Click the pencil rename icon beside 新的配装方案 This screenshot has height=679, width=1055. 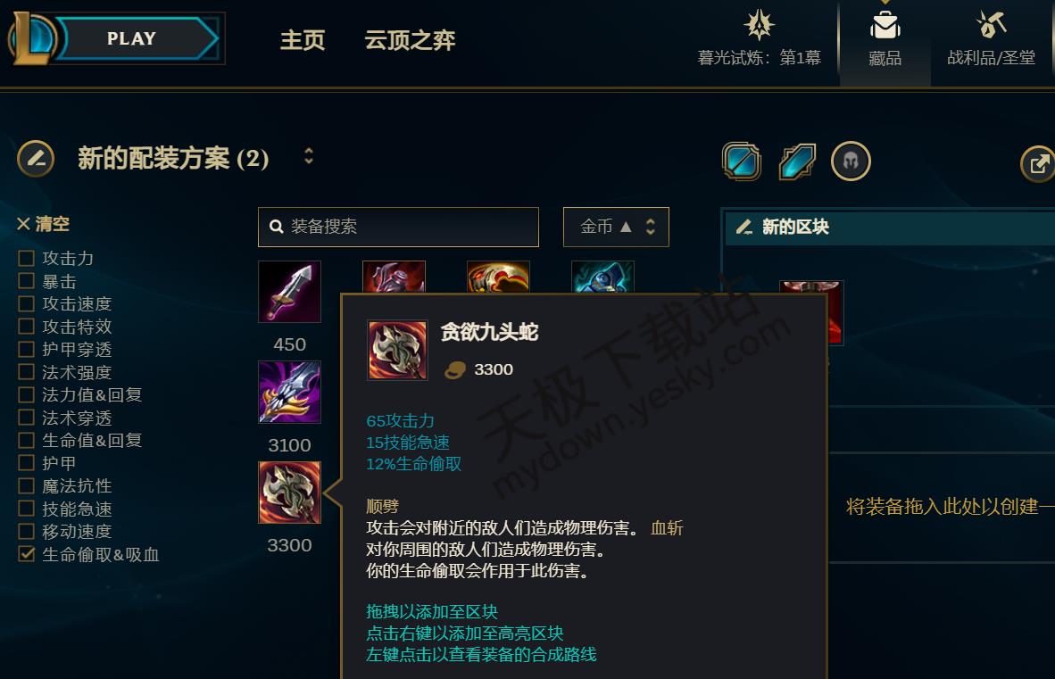coord(36,159)
